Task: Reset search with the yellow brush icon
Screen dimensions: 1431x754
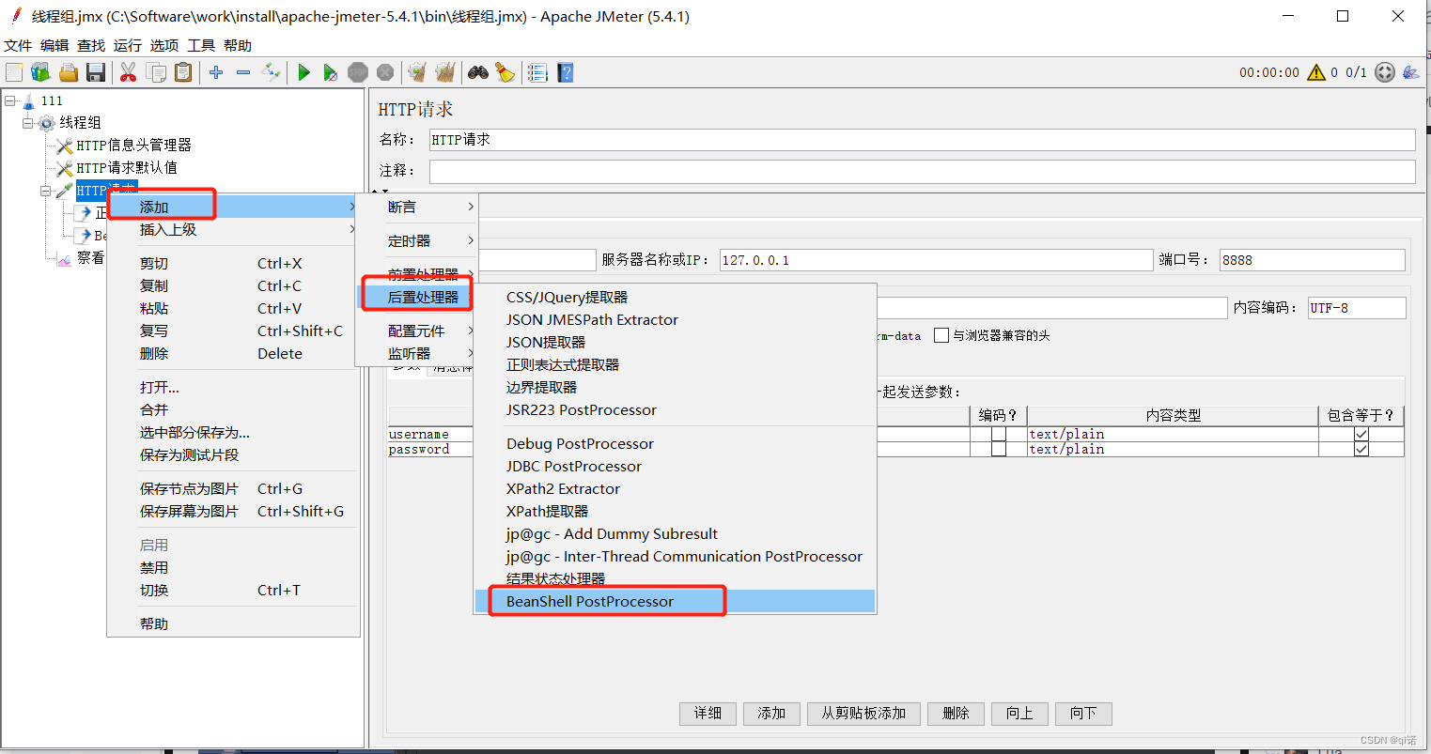Action: point(506,72)
